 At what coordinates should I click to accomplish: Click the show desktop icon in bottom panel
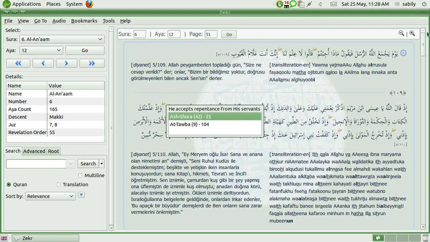pos(4,238)
